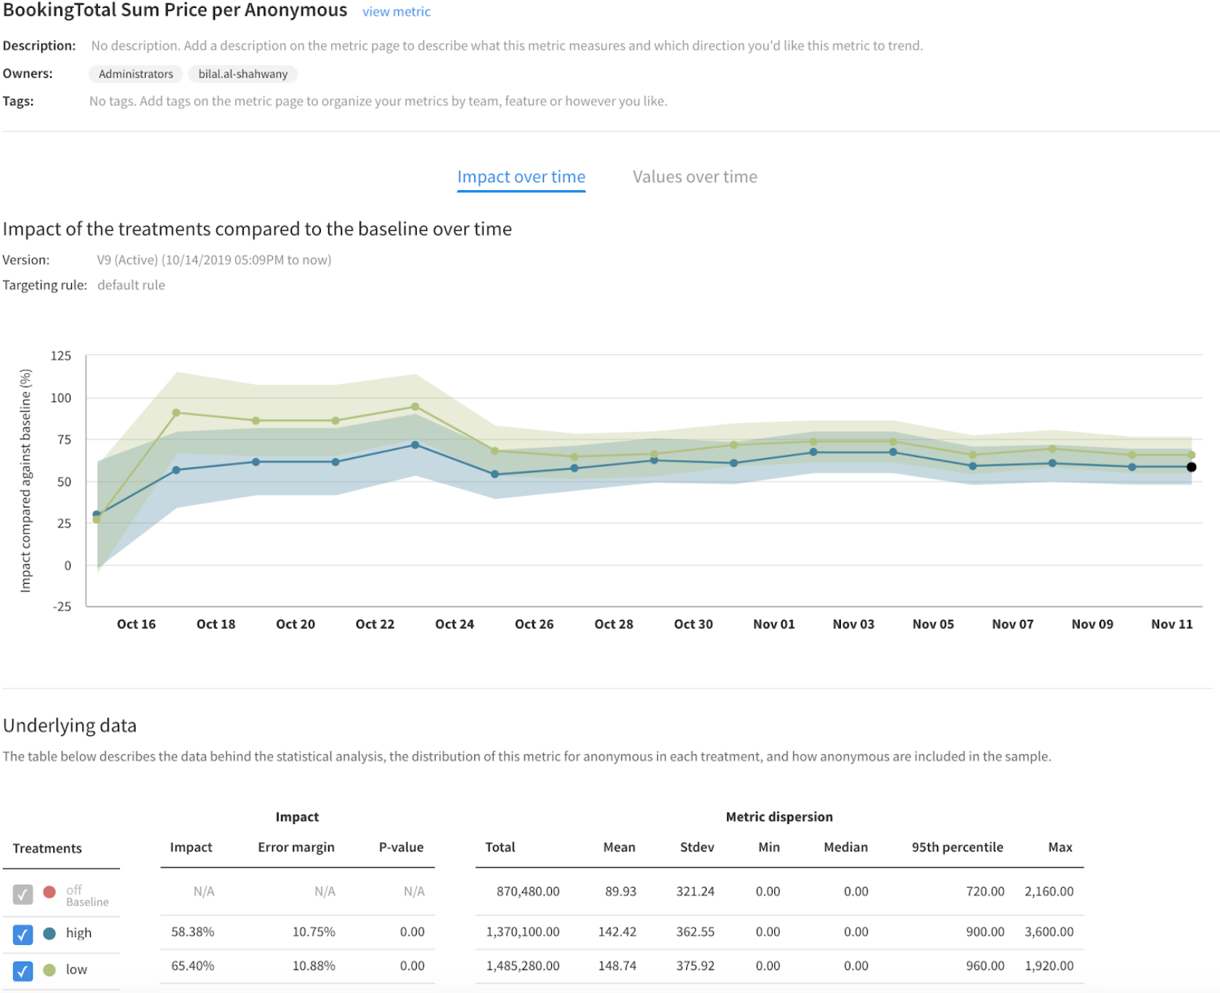The image size is (1220, 993).
Task: Click the blue high treatment color dot
Action: pos(49,933)
